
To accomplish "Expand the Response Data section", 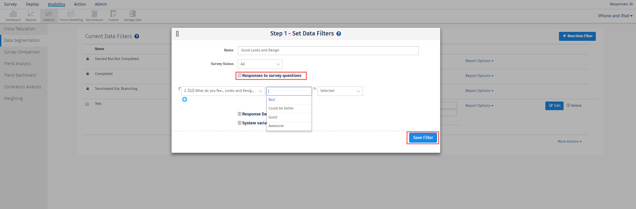I will 240,114.
